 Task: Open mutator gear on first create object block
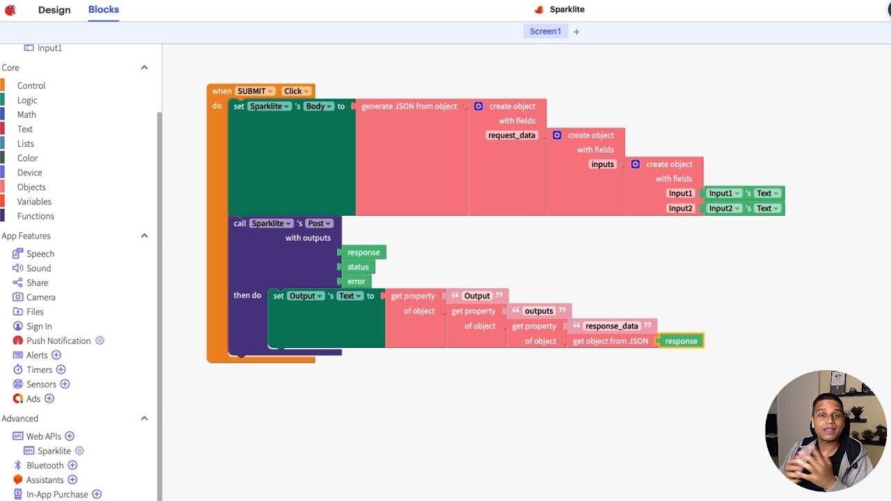pos(478,106)
